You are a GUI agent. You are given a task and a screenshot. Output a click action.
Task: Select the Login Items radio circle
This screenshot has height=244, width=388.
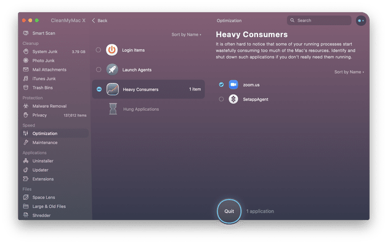[99, 50]
